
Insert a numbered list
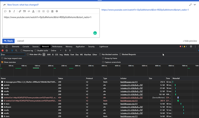[x=43, y=11]
